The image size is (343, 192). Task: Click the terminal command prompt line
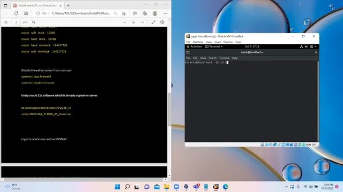pos(207,62)
